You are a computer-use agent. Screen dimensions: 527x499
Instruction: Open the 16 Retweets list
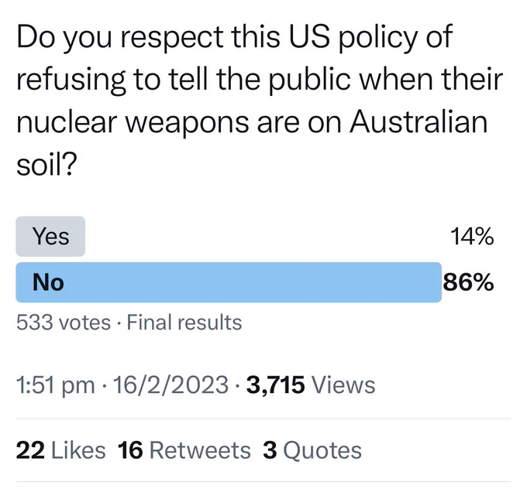point(184,450)
